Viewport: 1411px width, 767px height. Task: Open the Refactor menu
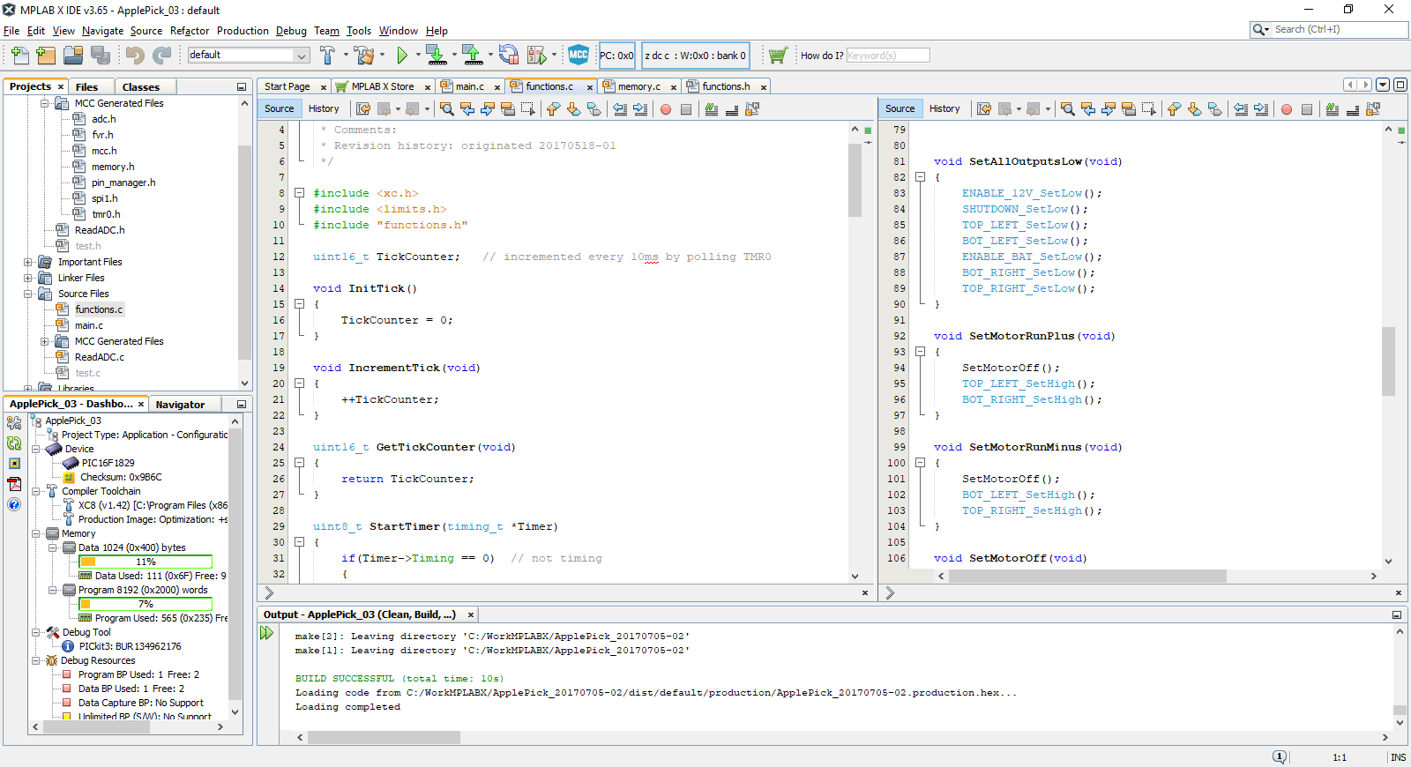point(190,31)
